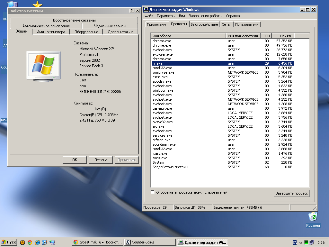Image resolution: width=329 pixels, height=247 pixels.
Task: Open the Оборудование tab
Action: tap(86, 32)
